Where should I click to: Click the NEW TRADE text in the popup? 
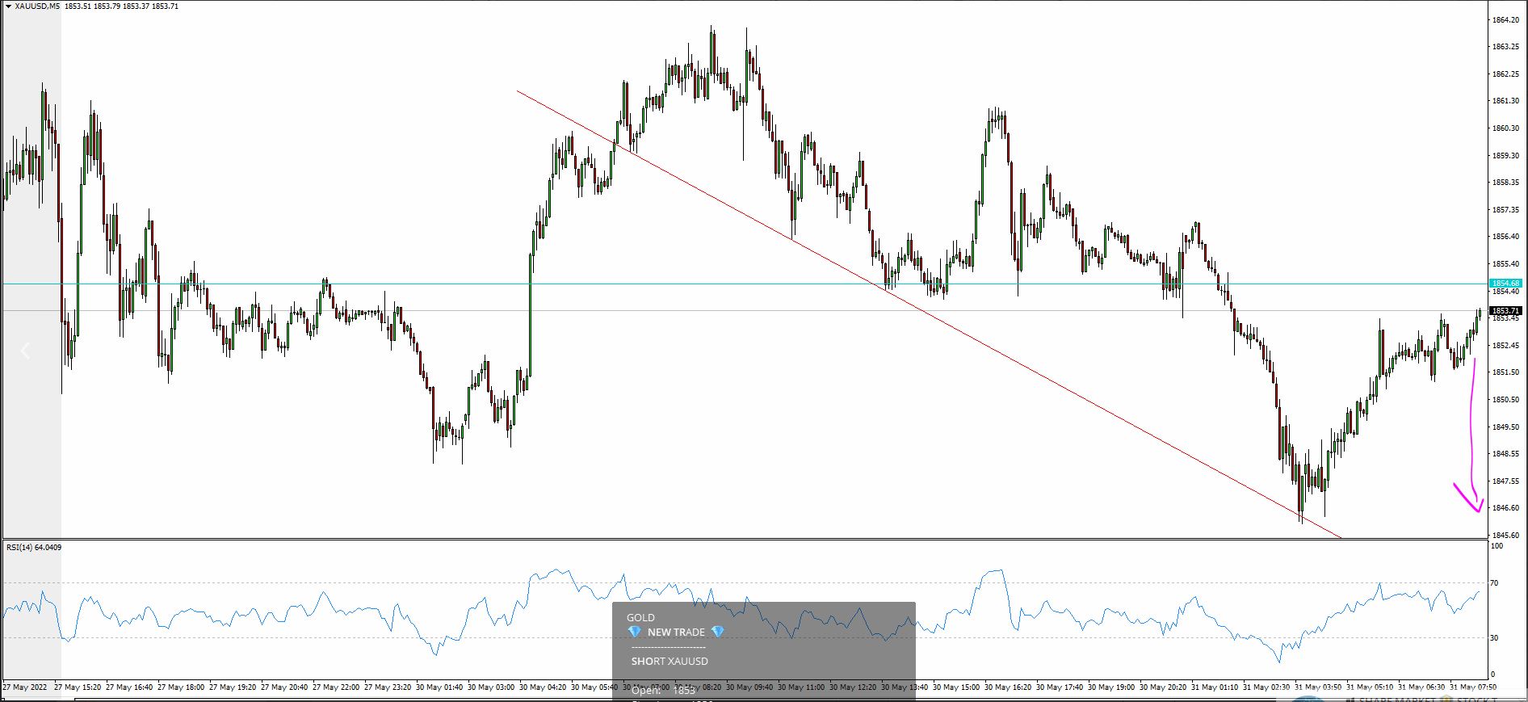(x=676, y=633)
